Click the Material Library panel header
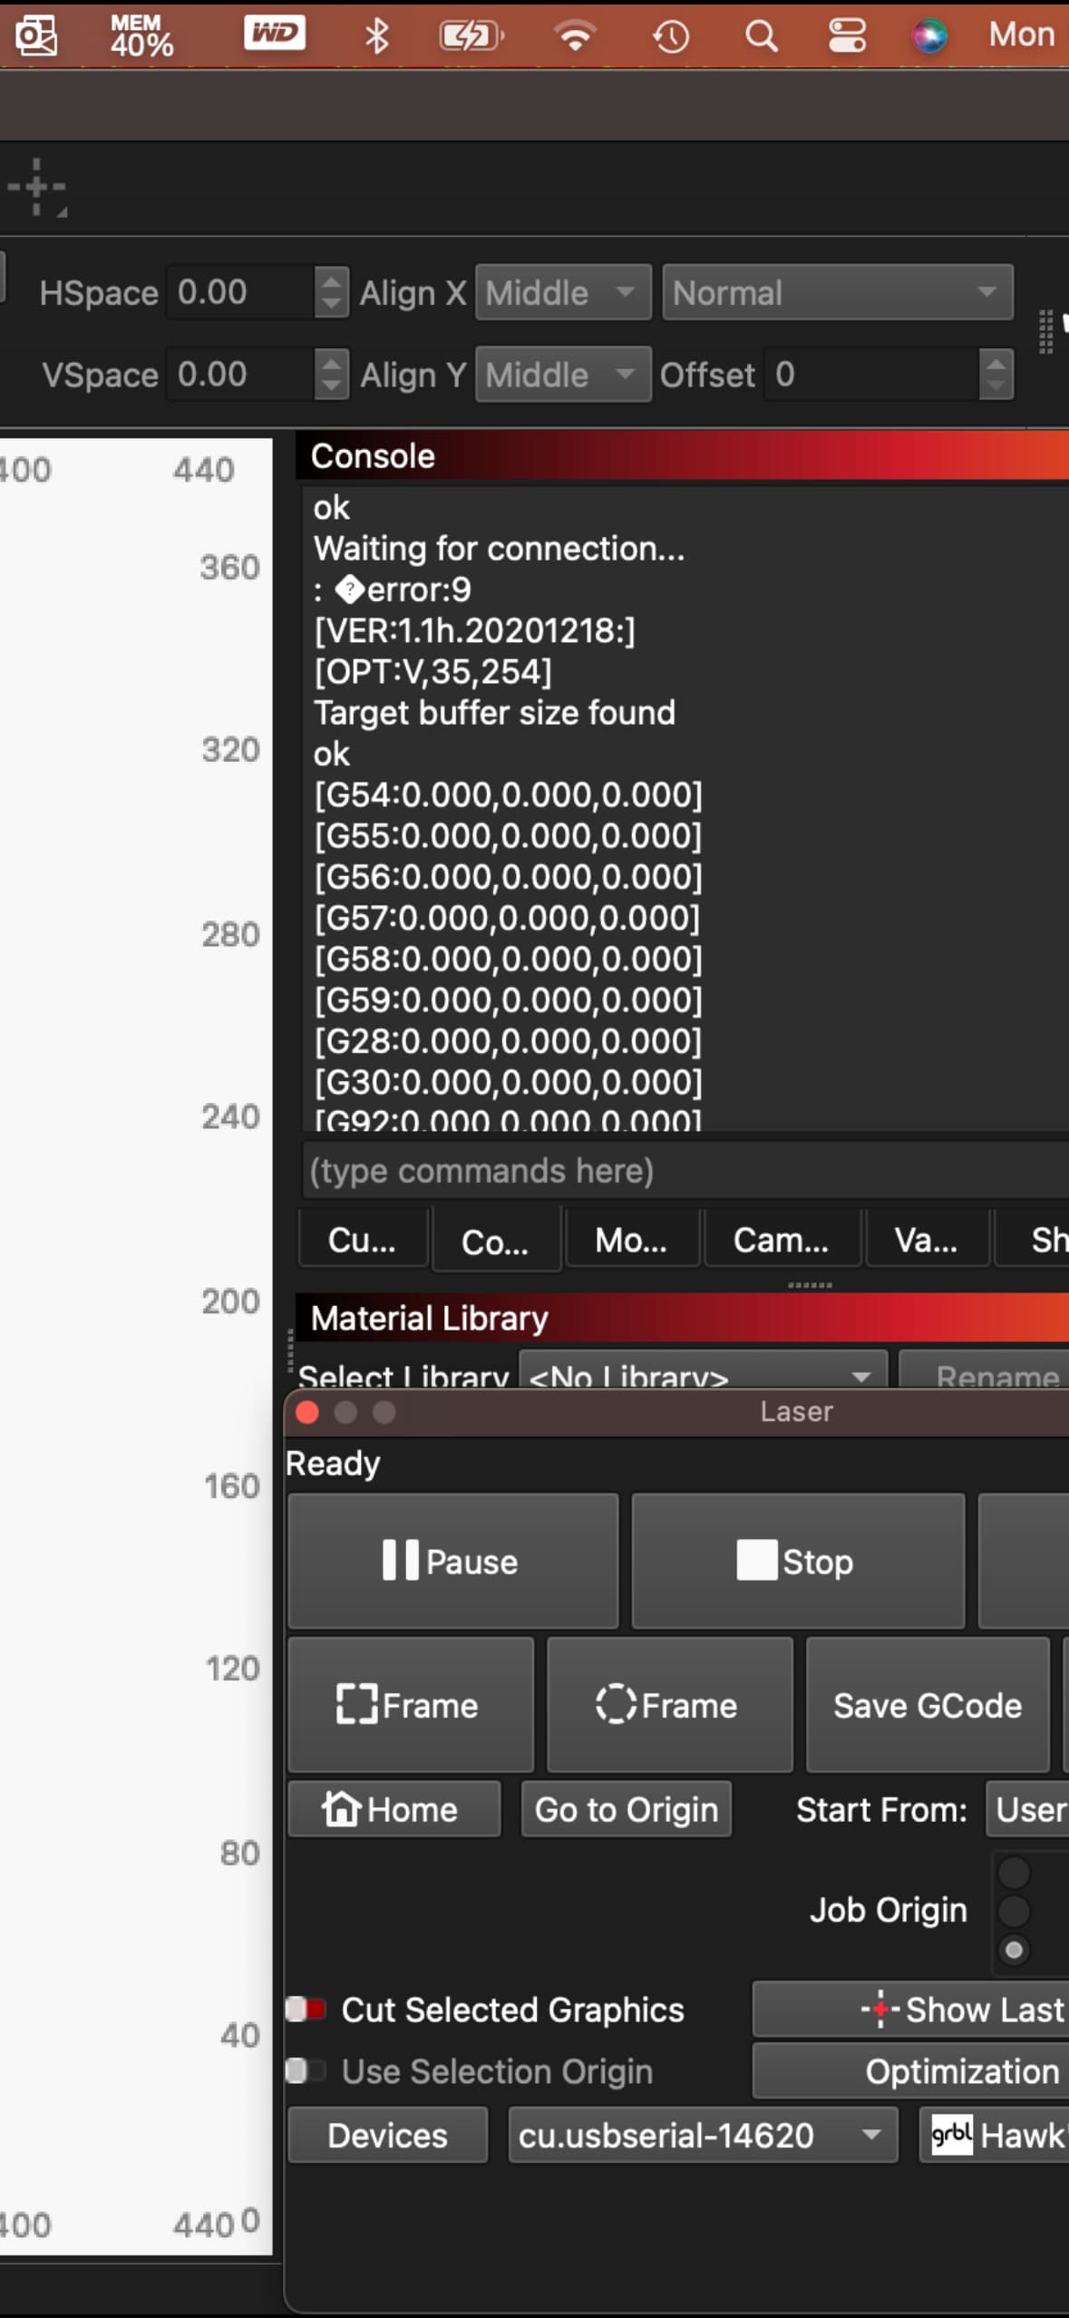1069x2318 pixels. pyautogui.click(x=682, y=1318)
